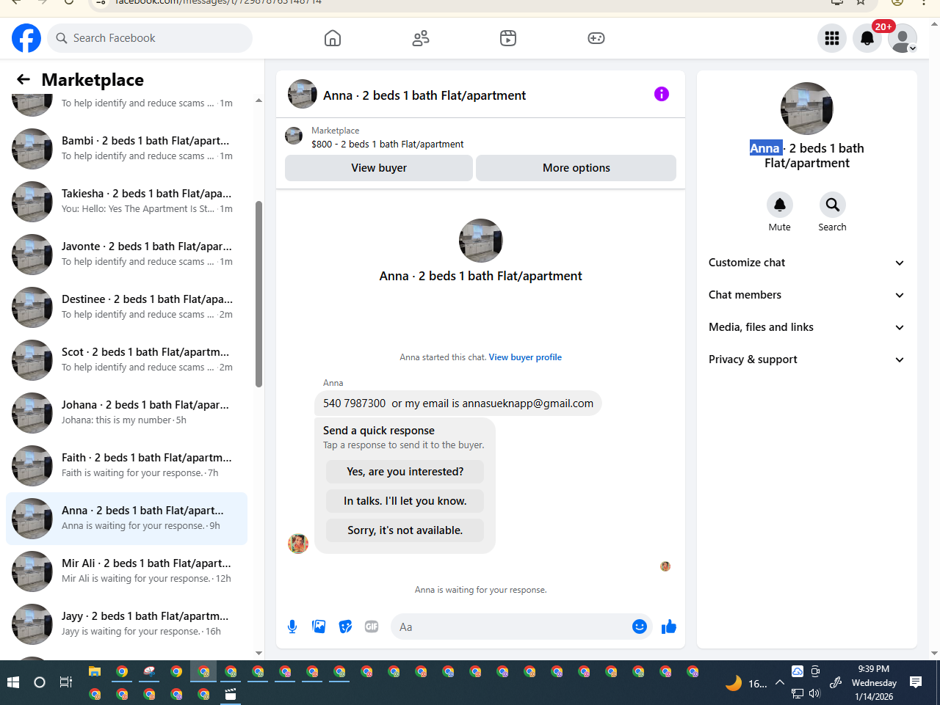Click the taskbar clock showing 9:39 PM

tap(874, 682)
